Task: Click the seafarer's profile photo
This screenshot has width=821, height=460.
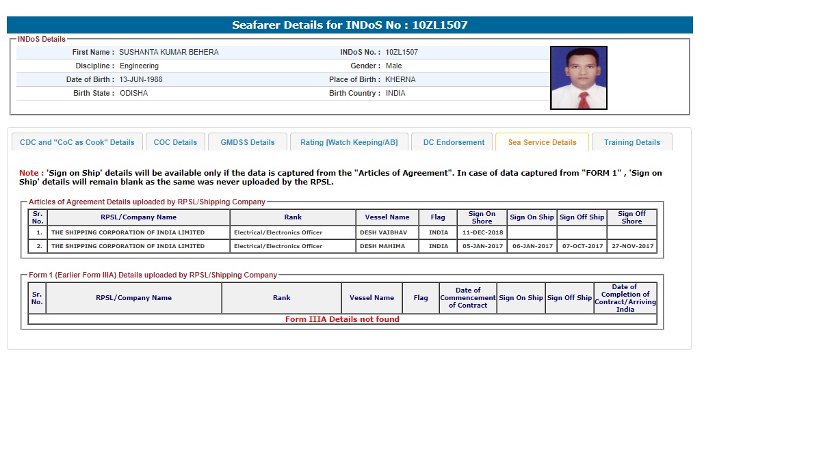Action: point(578,78)
